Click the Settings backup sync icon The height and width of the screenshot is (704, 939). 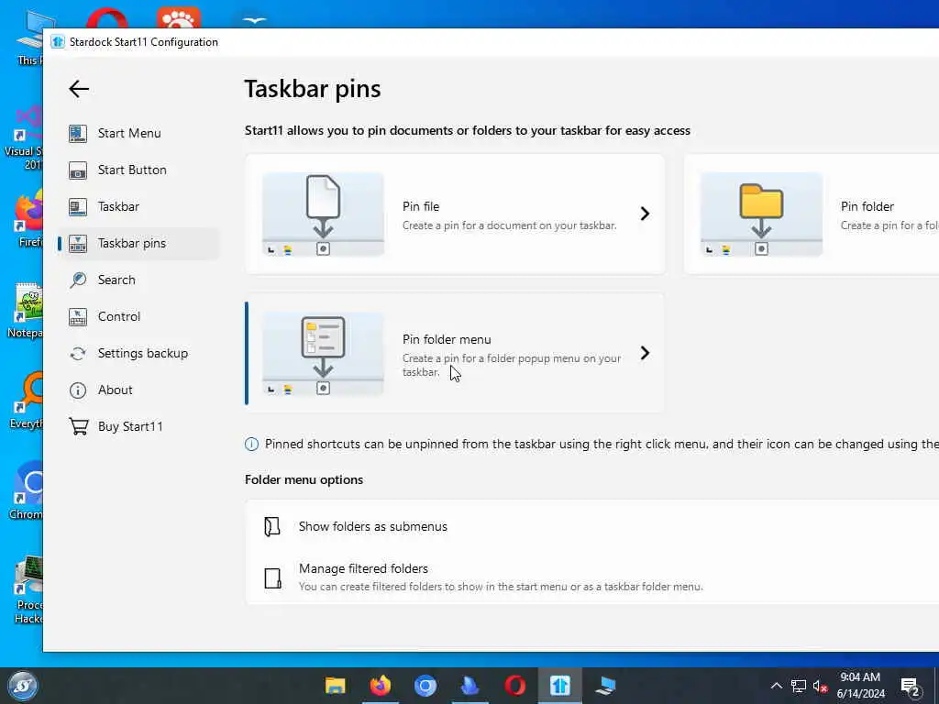pyautogui.click(x=78, y=354)
